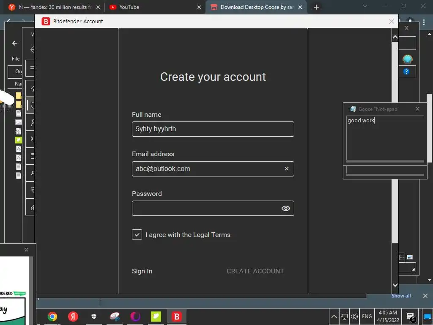Select the Download Desktop Goose tab
Viewport: 433px width, 325px height.
(x=257, y=7)
